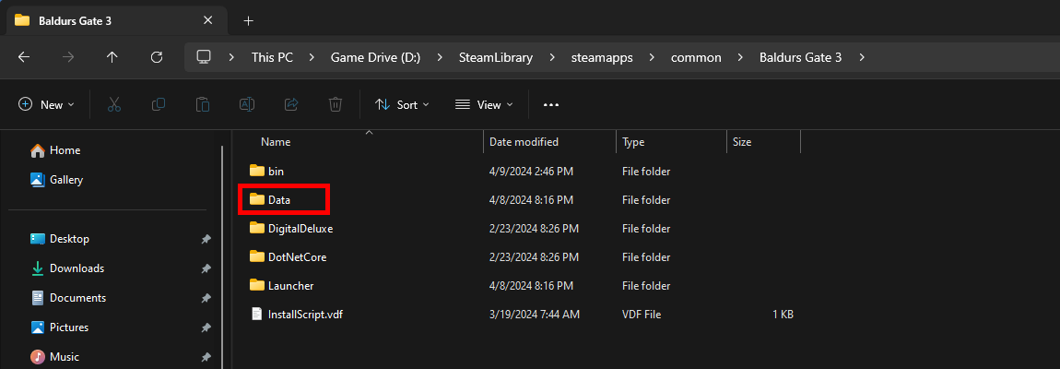Screen dimensions: 1060x369
Task: Navigate to Game Drive (D:) breadcrumb
Action: coord(375,57)
